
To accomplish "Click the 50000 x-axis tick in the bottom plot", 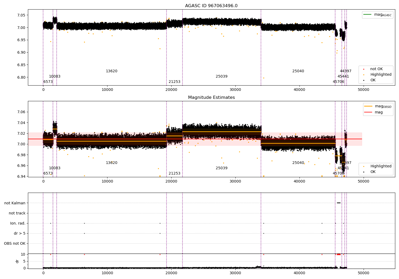I will (364, 273).
